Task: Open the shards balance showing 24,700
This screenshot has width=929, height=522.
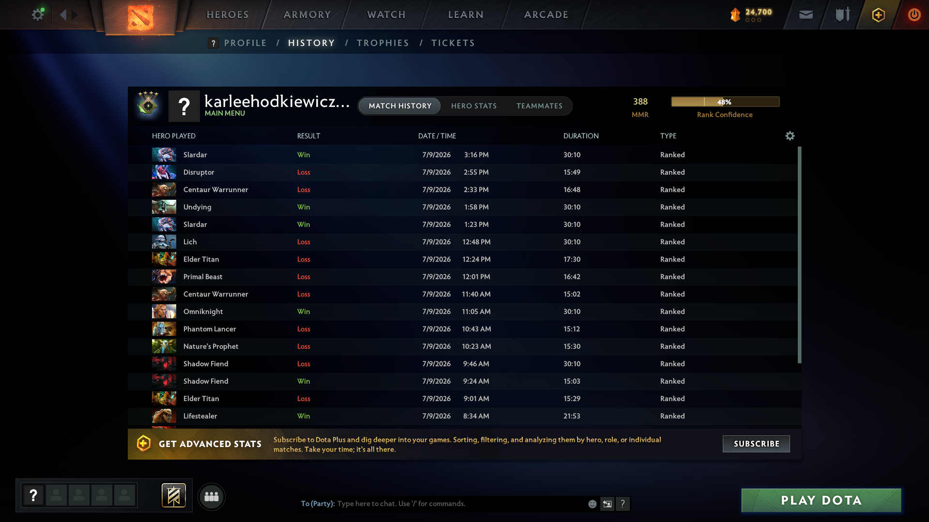Action: pyautogui.click(x=751, y=15)
